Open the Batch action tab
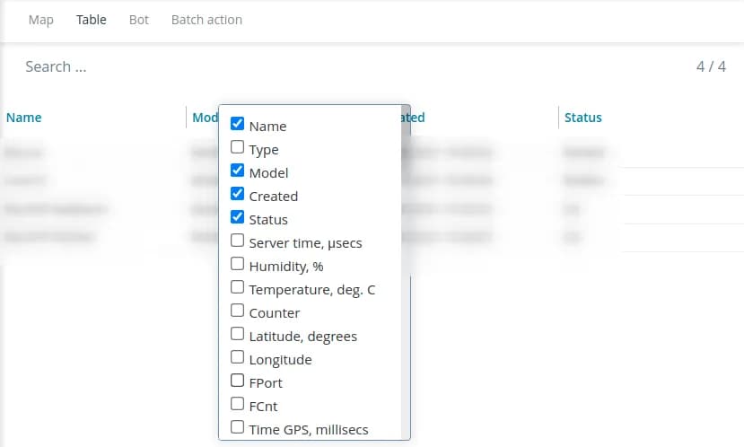Screen dimensions: 744x447 [206, 20]
